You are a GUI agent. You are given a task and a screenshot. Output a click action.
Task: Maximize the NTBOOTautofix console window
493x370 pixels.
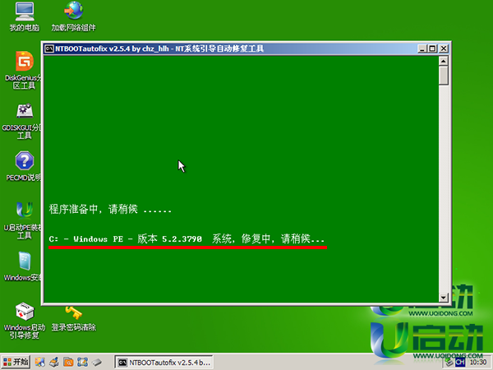[432, 49]
